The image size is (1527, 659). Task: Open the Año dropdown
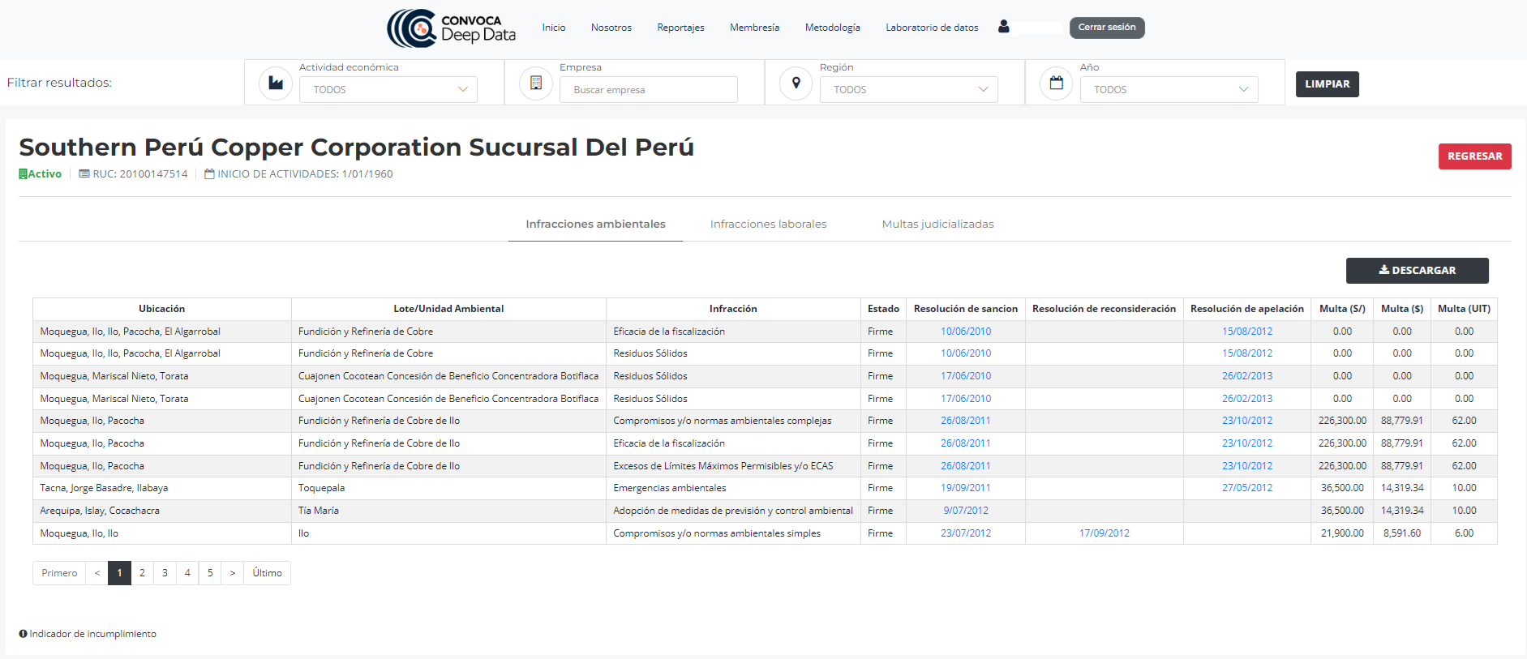(x=1169, y=89)
